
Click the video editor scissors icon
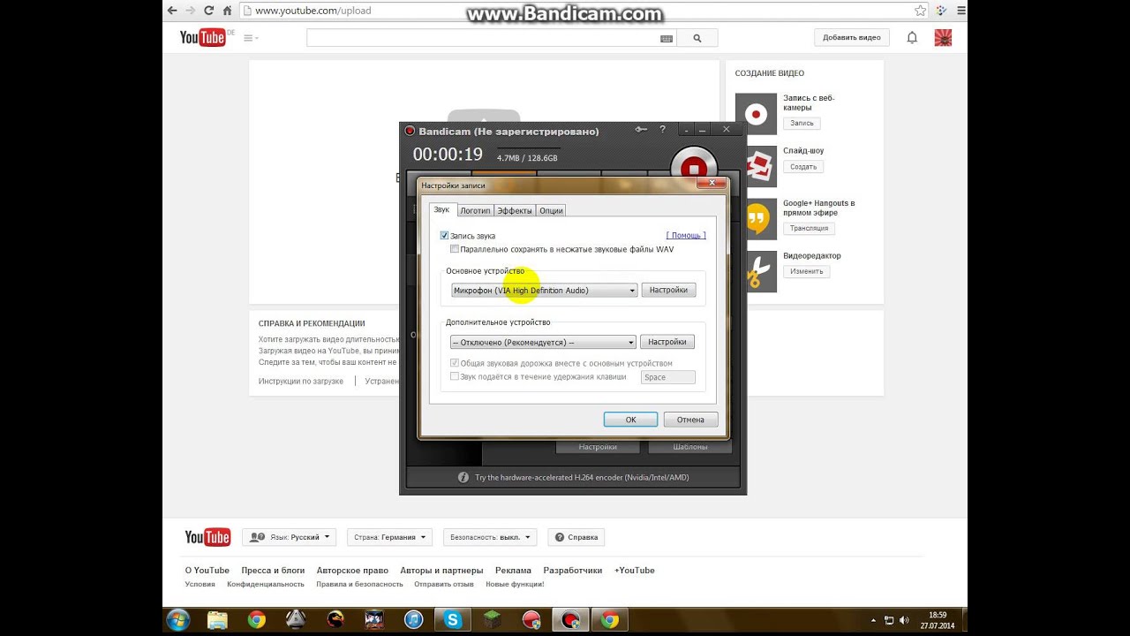point(756,272)
